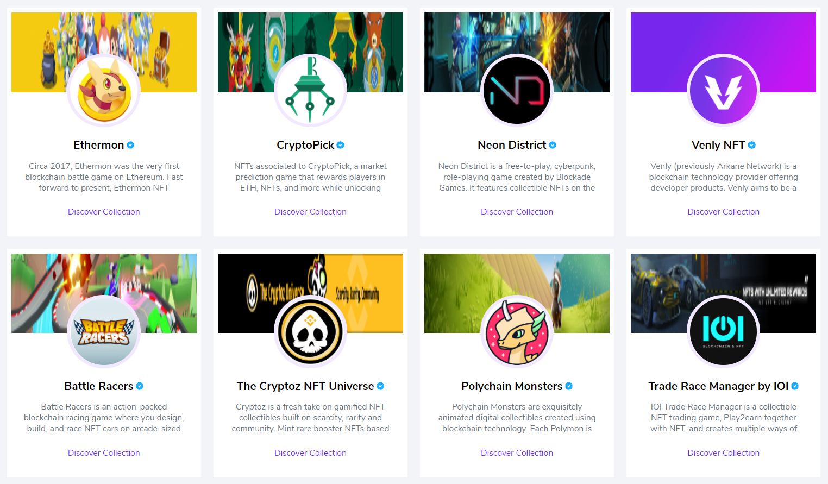Screen dimensions: 828x484
Task: Select The Cryptoz NFT Universe title
Action: [x=305, y=386]
